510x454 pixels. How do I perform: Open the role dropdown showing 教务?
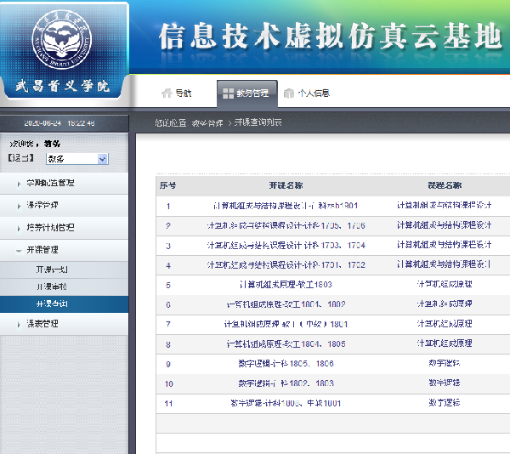click(x=76, y=159)
